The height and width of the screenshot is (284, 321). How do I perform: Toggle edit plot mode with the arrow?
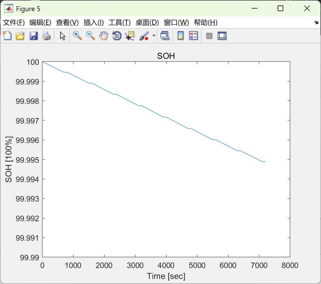click(62, 36)
